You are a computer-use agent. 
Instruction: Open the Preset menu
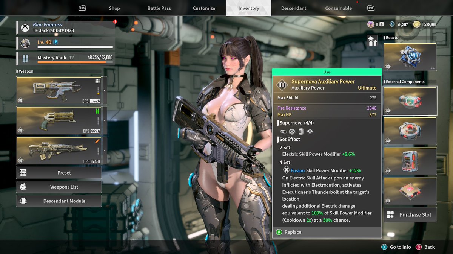59,173
